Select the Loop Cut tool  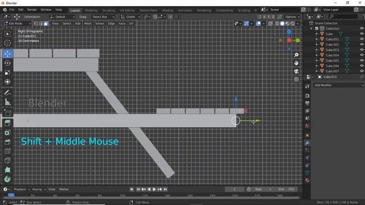(7, 151)
